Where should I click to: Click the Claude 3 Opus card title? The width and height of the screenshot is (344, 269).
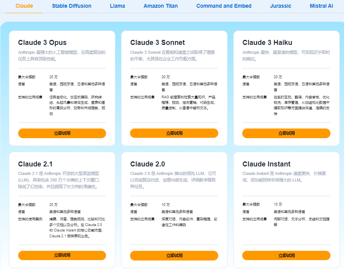[42, 43]
